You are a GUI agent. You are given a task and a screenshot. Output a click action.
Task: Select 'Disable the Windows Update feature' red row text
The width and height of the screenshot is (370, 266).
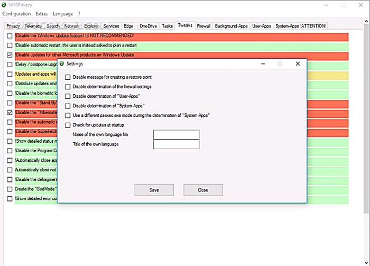click(75, 35)
